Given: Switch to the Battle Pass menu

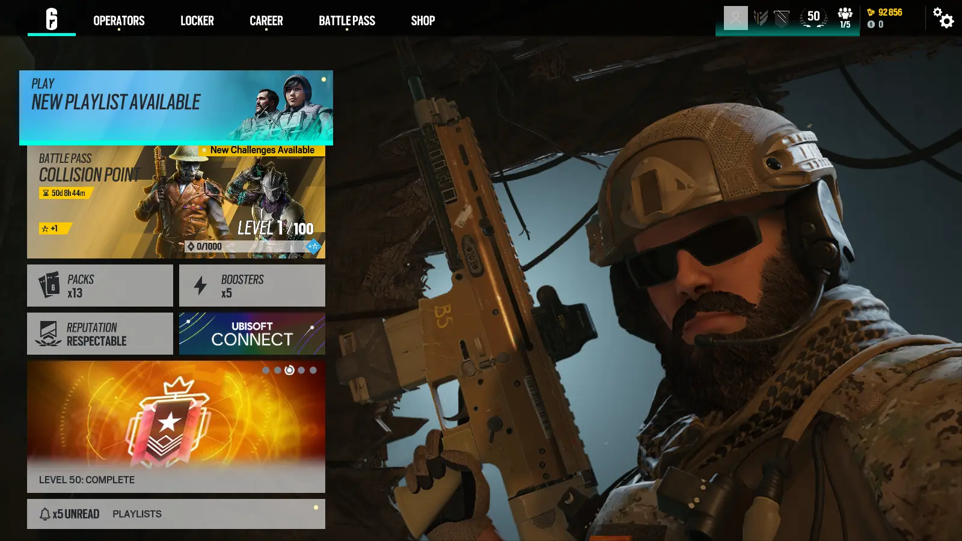Looking at the screenshot, I should [347, 20].
